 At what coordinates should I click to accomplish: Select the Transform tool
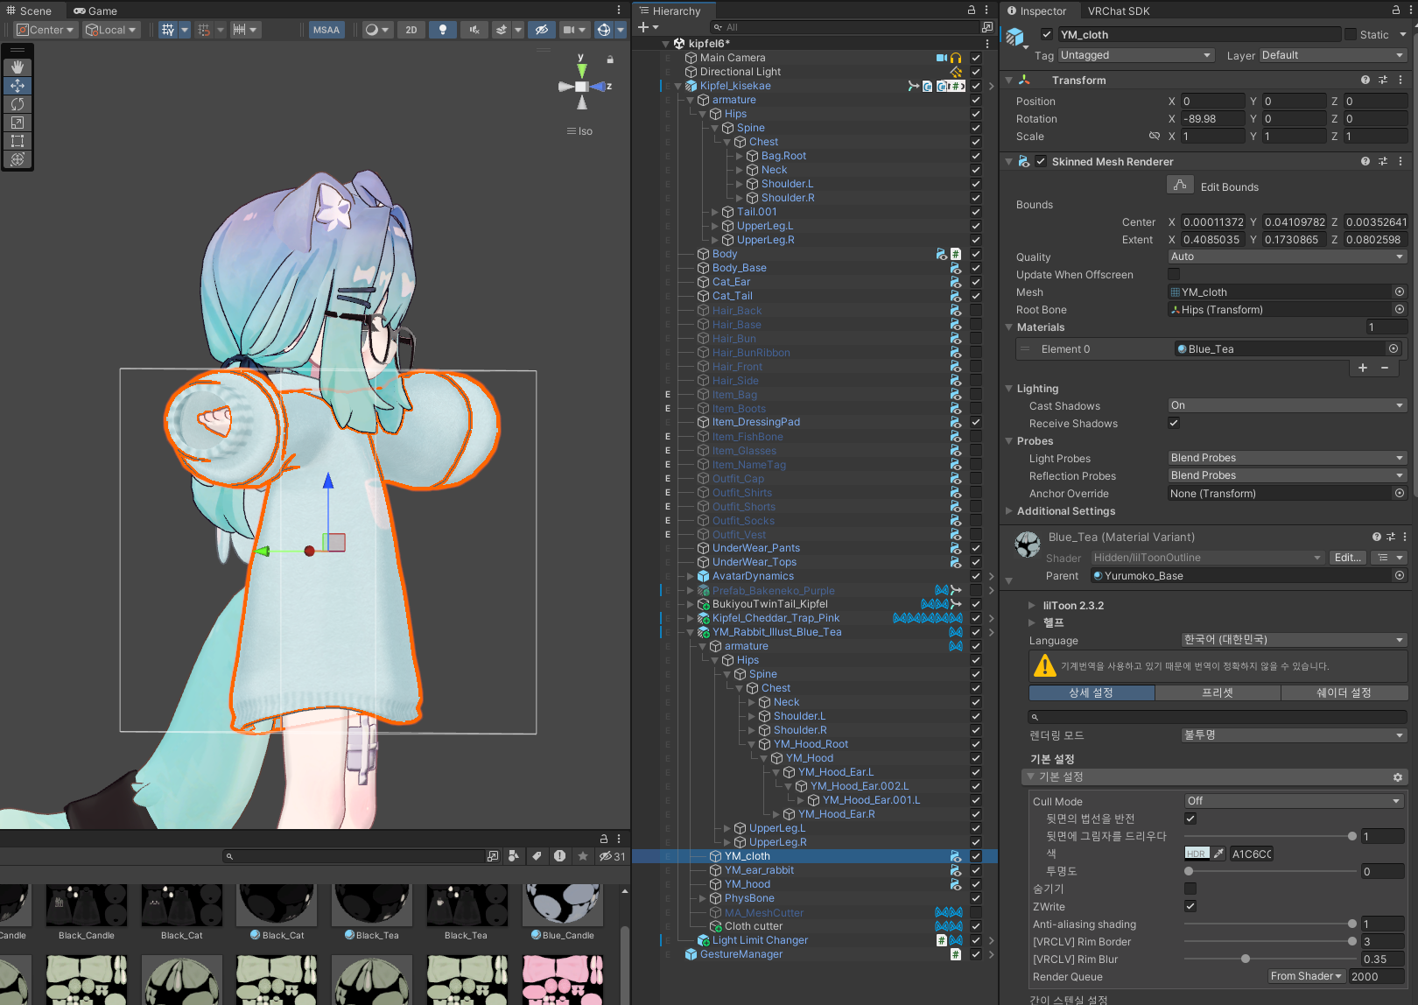pyautogui.click(x=18, y=159)
